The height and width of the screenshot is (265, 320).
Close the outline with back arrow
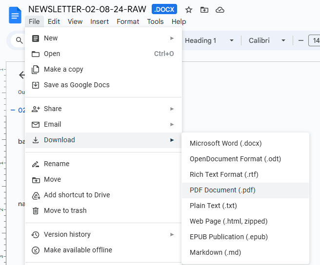[22, 75]
